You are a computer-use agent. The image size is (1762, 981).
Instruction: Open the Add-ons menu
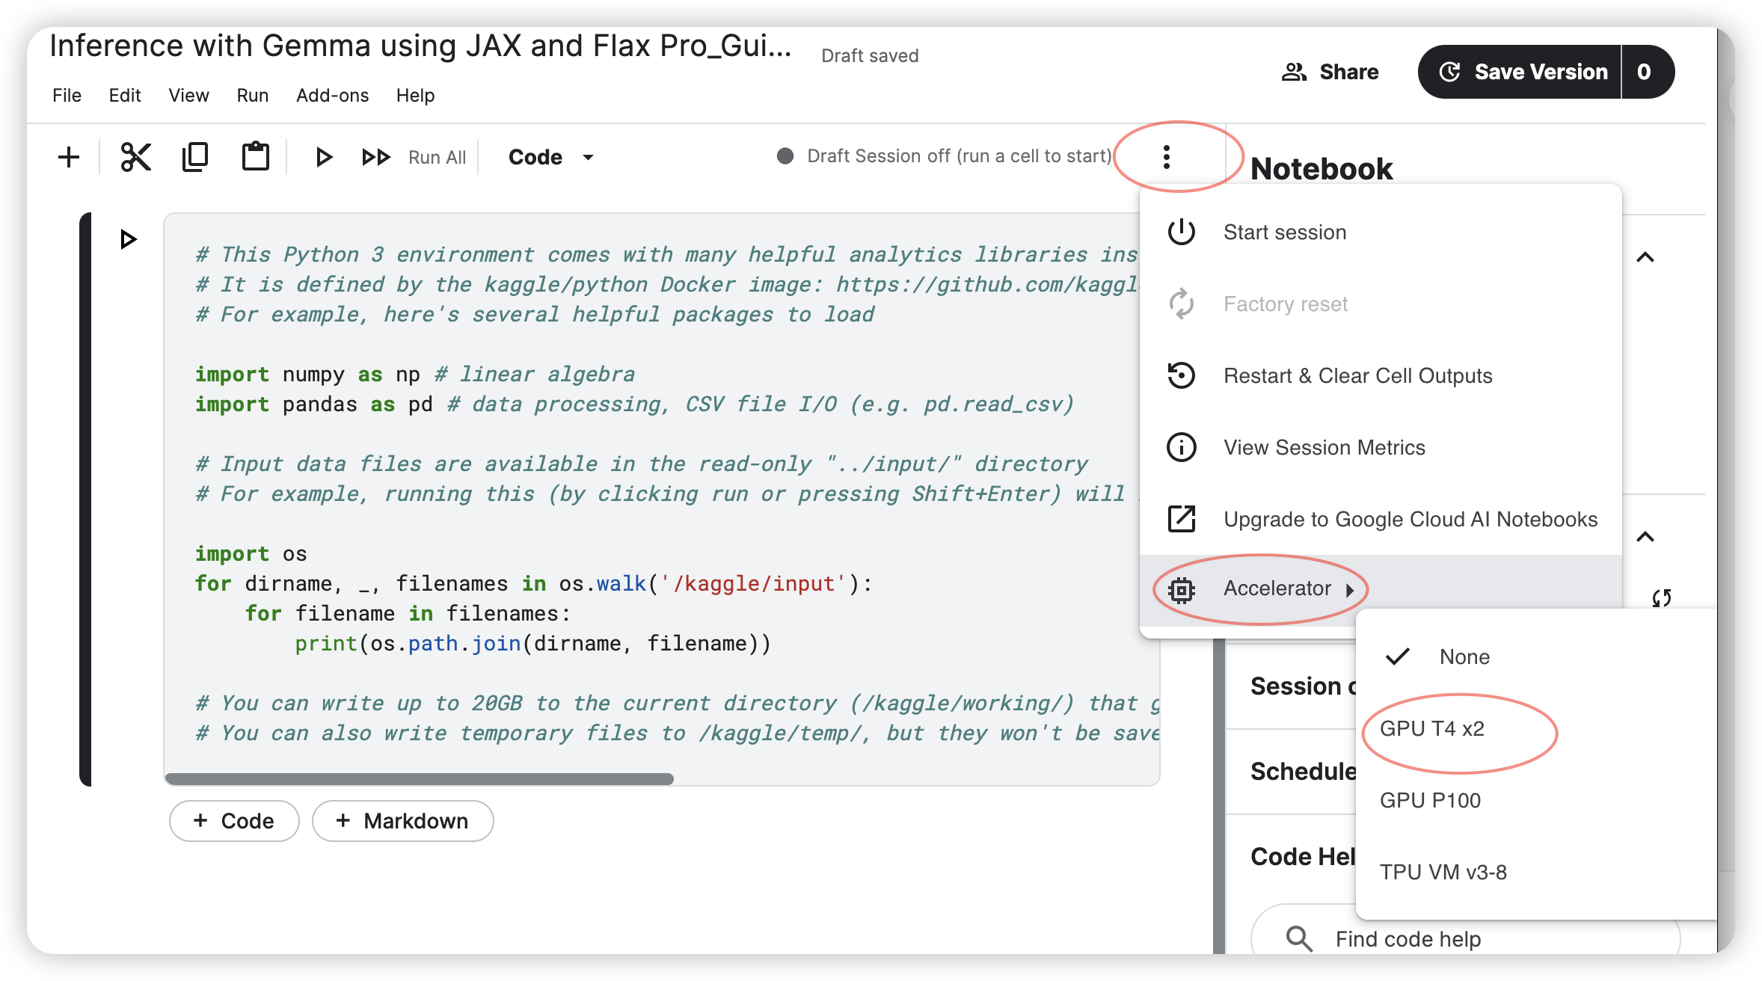[332, 96]
